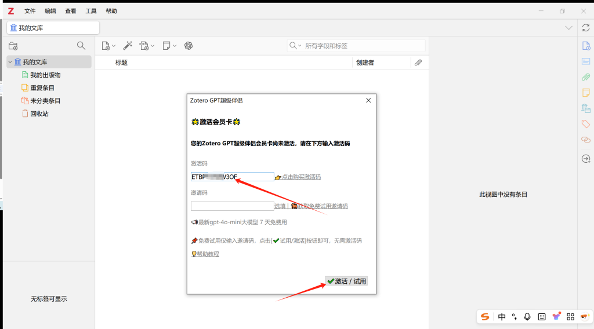
Task: Collapse the 我的文库 tree node
Action: [x=10, y=61]
